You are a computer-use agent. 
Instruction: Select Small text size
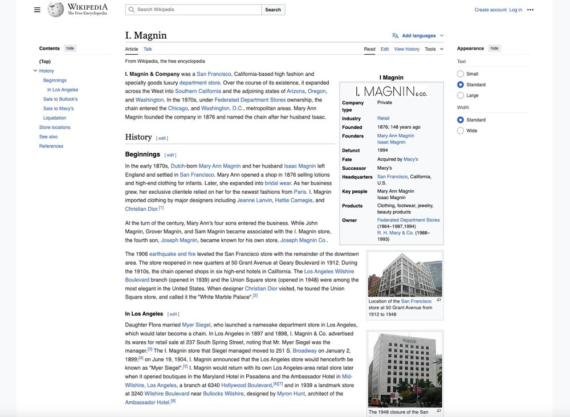tap(460, 73)
